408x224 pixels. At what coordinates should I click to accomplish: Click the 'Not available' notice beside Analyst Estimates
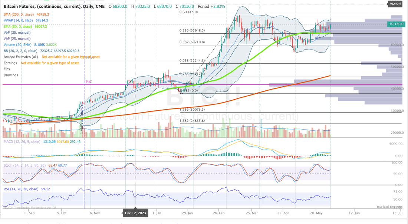pyautogui.click(x=71, y=57)
